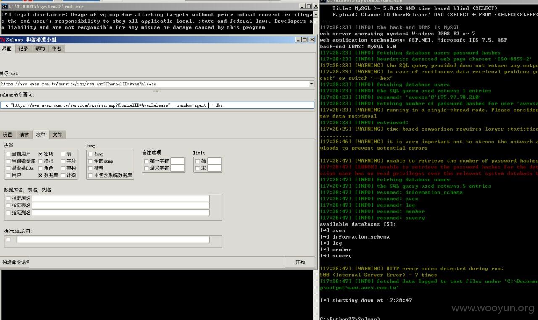Click 'available databases [5]:' line in console
The height and width of the screenshot is (320, 538).
tap(358, 224)
